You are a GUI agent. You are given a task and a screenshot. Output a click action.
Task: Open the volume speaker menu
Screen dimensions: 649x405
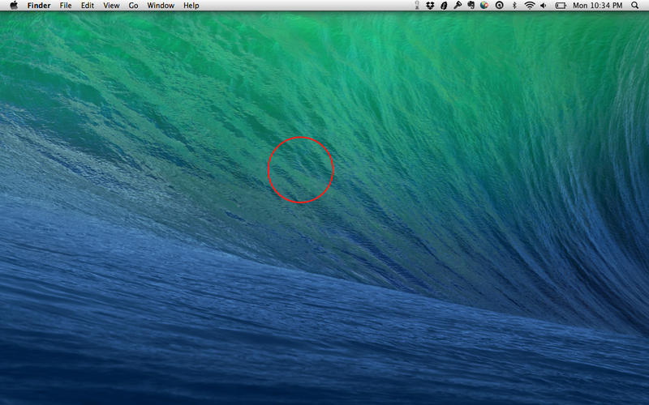click(544, 6)
